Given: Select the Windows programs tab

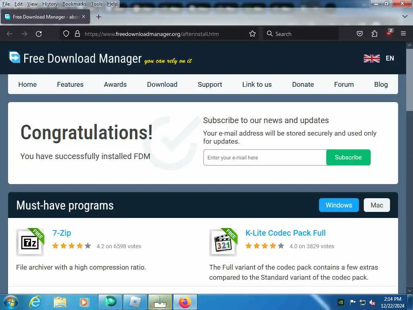Looking at the screenshot, I should [x=339, y=205].
